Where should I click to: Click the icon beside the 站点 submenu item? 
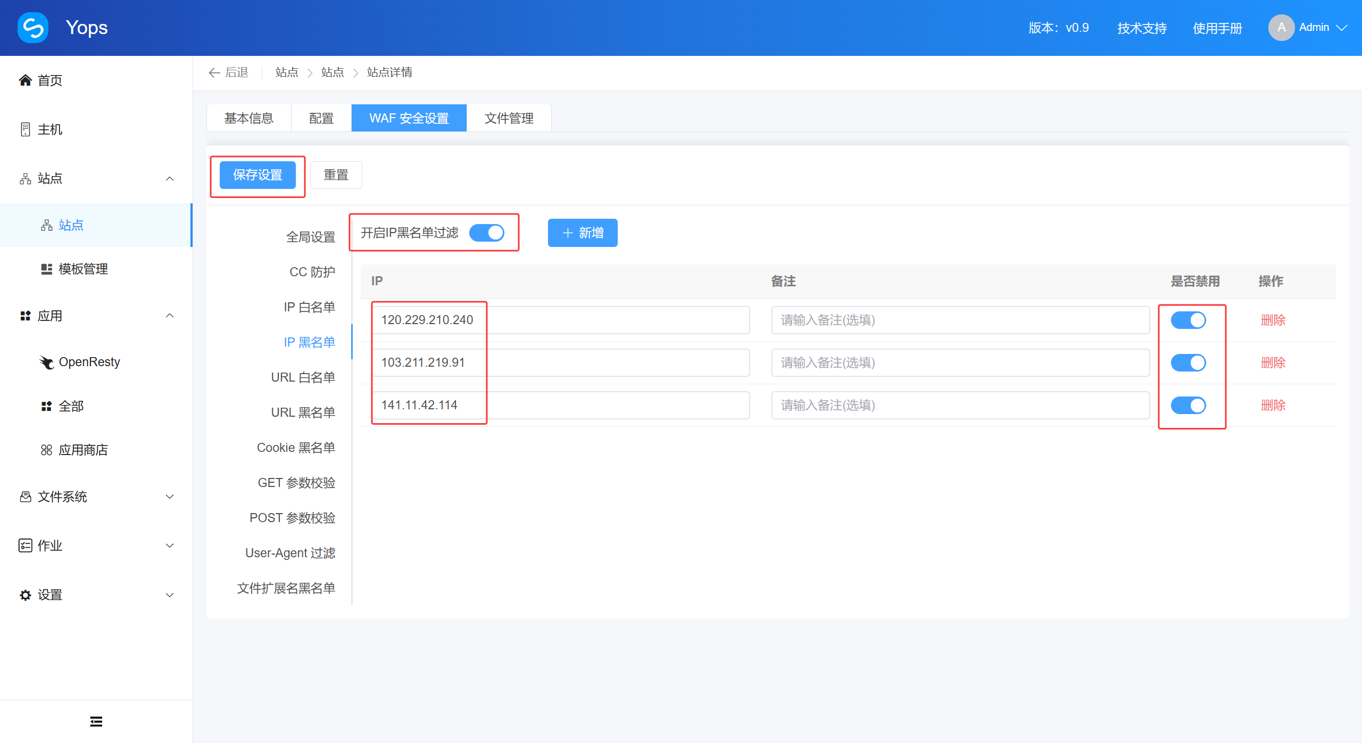click(47, 225)
